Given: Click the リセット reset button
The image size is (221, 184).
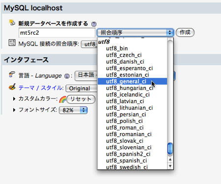Looking at the screenshot, I should click(x=81, y=99).
